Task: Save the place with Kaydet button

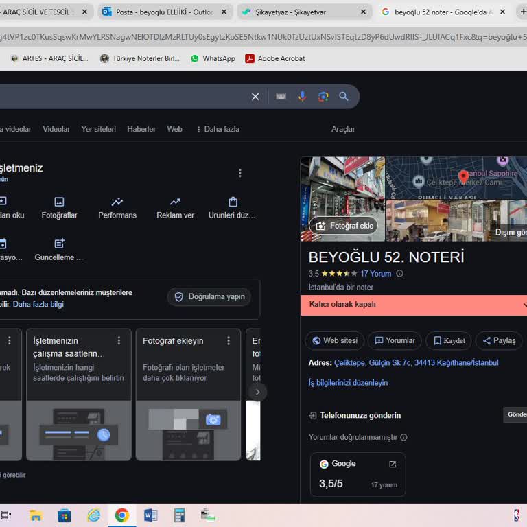Action: 449,341
